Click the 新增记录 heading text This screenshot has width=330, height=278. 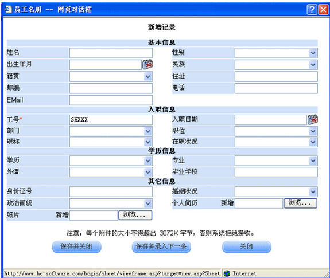[x=162, y=27]
